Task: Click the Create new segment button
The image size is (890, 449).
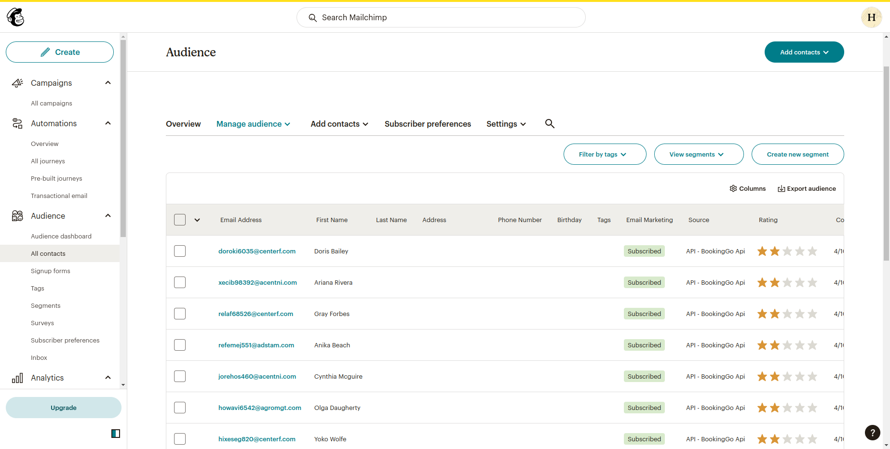Action: (797, 154)
